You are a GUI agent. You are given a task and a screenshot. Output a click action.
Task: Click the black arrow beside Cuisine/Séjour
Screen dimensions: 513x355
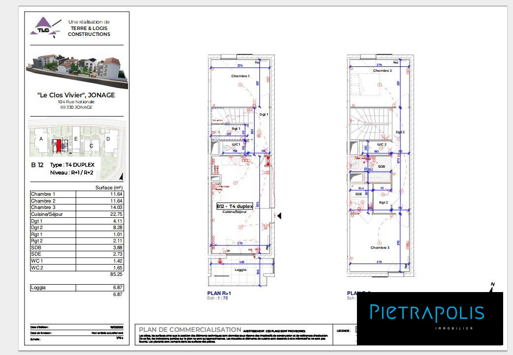coord(279,215)
